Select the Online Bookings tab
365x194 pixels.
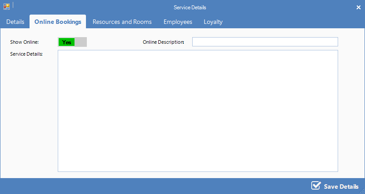point(58,22)
